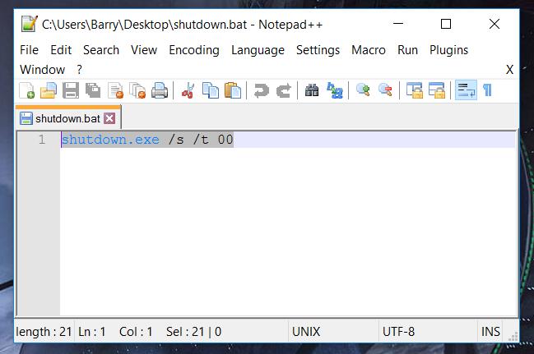The image size is (534, 354).
Task: Click the Close All documents icon
Action: click(x=137, y=90)
